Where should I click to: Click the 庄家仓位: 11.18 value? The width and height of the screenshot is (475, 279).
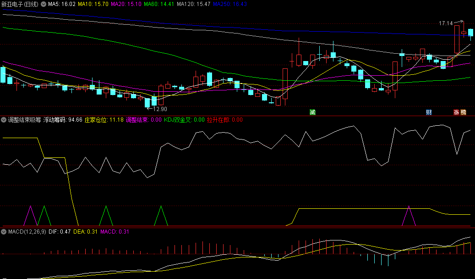104,120
